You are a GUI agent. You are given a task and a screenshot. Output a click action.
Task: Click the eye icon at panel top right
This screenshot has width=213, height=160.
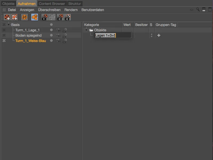tap(191, 10)
